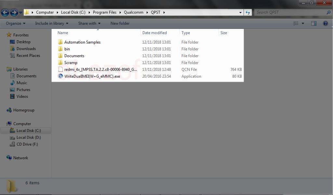Click the Videos library icon

pyautogui.click(x=13, y=96)
